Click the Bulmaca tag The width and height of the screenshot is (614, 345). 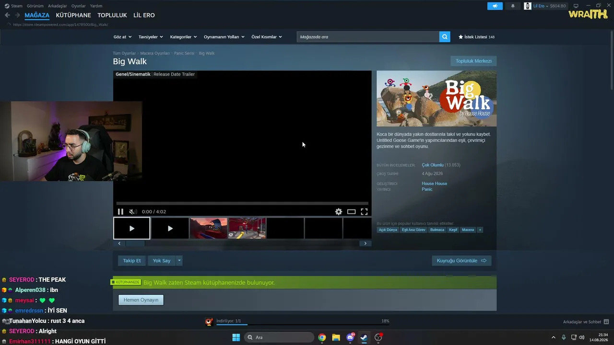(x=437, y=230)
